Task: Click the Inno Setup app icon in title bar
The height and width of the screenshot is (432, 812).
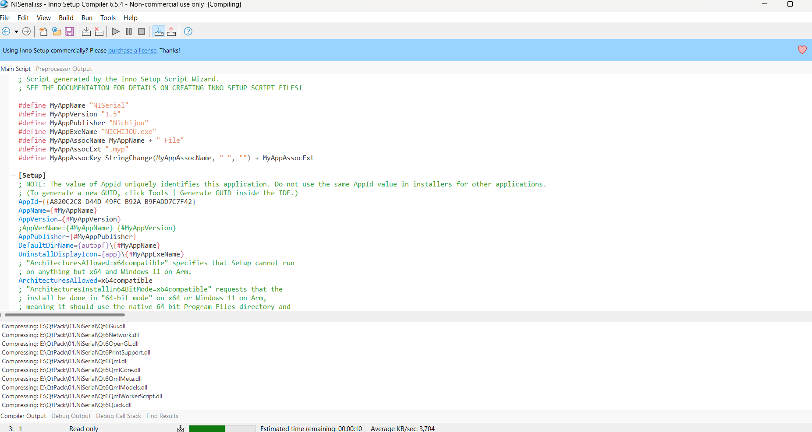Action: tap(4, 4)
